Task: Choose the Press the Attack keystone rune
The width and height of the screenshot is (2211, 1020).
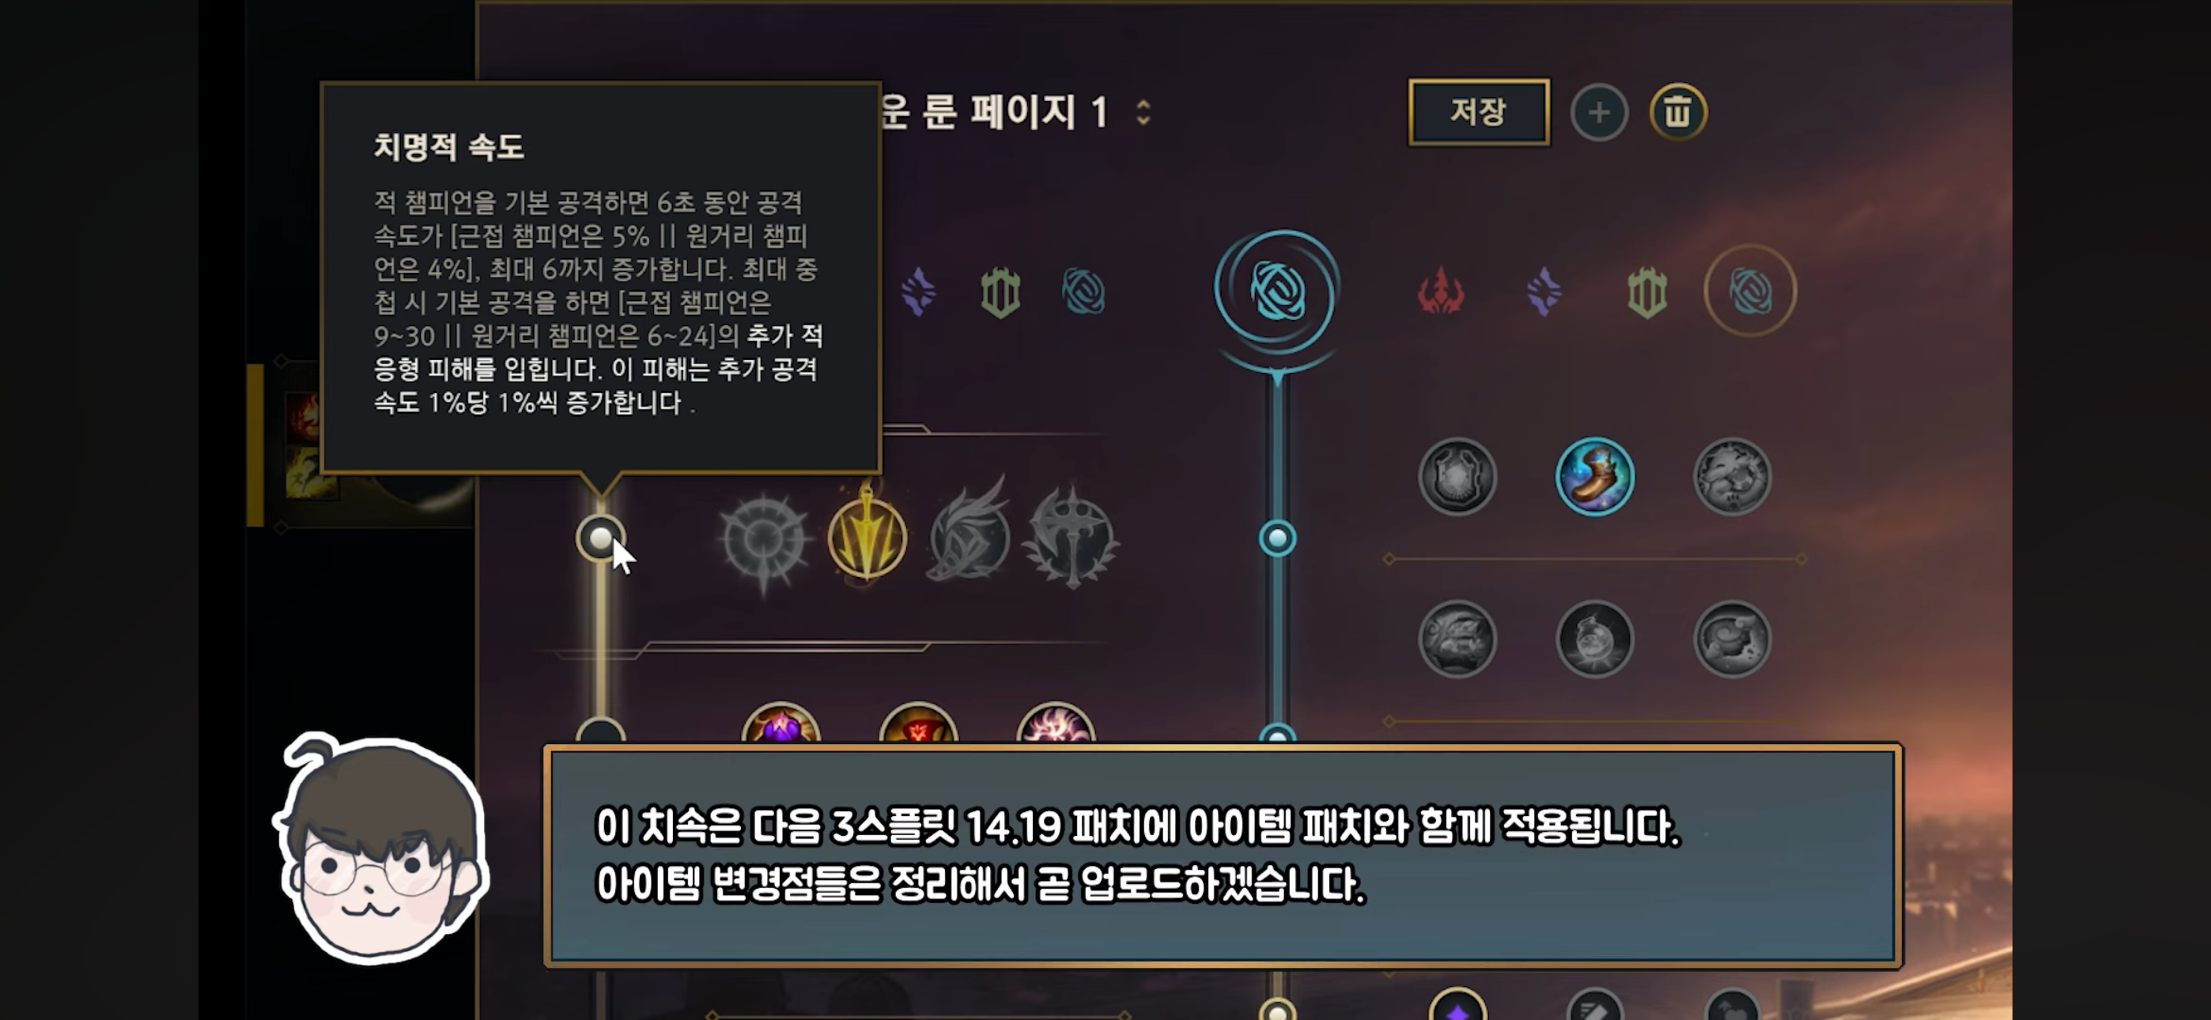Action: point(764,539)
